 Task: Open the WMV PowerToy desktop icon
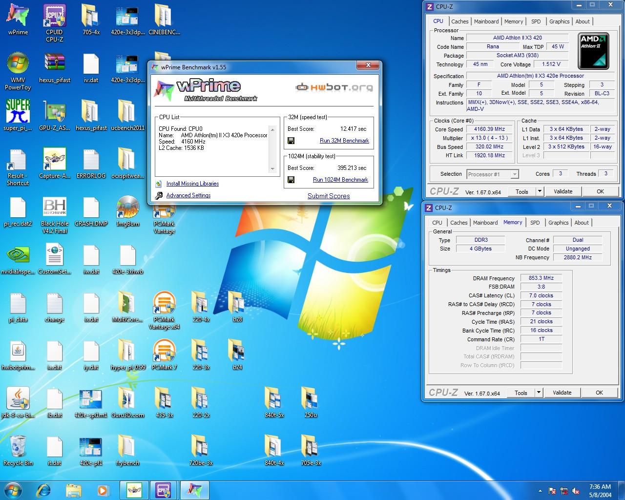(x=18, y=71)
